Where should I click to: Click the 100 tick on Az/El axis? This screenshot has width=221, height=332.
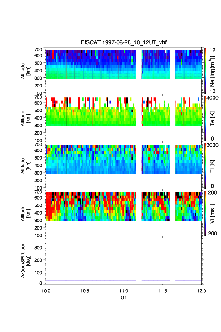pos(38,273)
